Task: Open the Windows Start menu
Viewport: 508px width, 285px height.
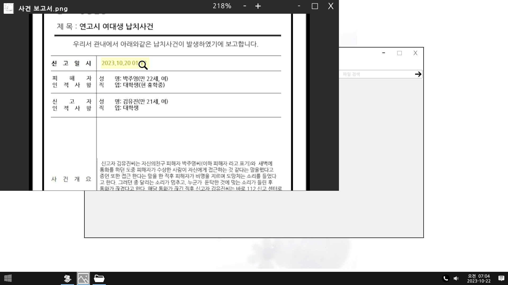Action: click(8, 278)
